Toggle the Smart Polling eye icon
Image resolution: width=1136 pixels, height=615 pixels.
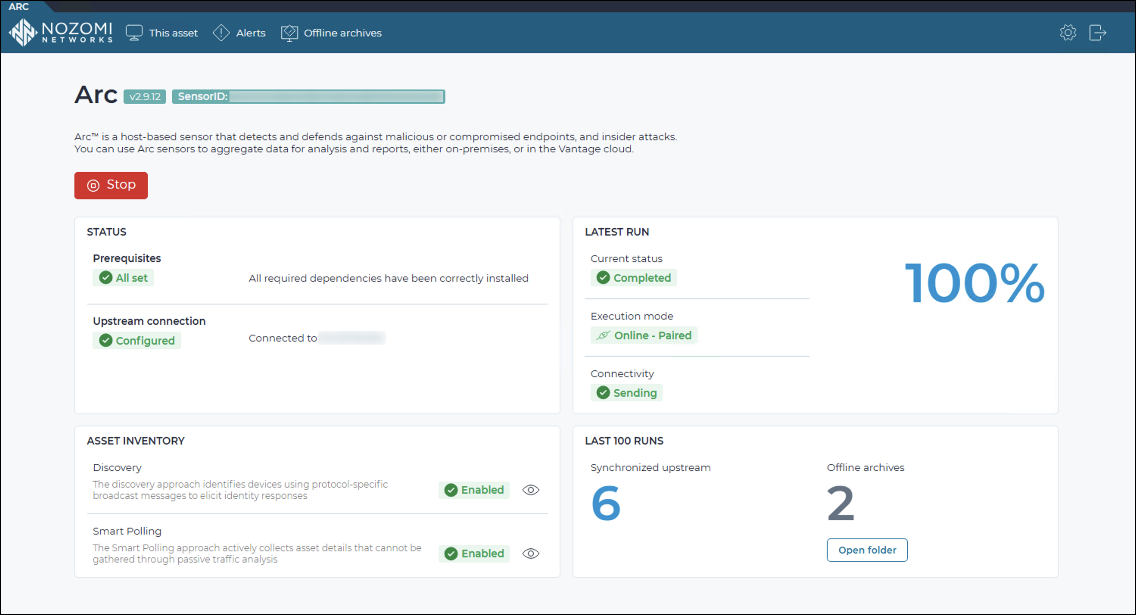coord(531,554)
